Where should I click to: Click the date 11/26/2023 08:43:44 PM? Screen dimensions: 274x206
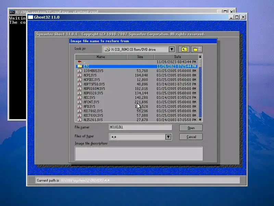tap(176, 62)
